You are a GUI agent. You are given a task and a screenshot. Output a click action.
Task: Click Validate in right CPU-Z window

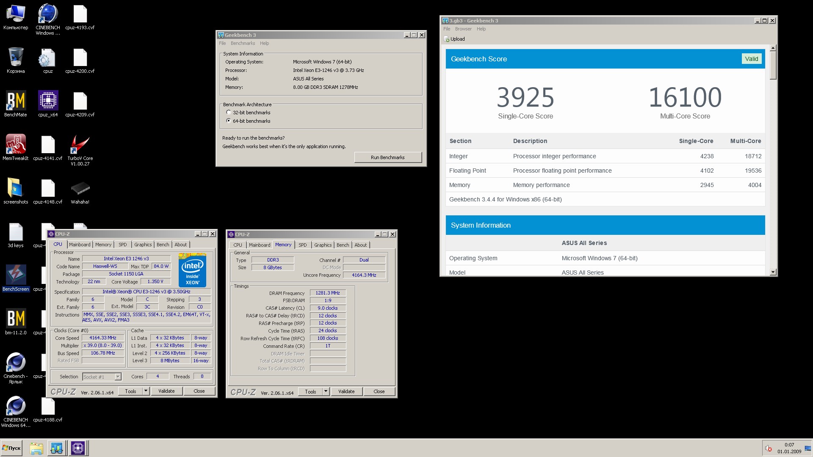346,391
